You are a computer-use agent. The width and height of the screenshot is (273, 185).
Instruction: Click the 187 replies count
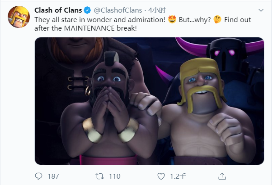tap(53, 176)
